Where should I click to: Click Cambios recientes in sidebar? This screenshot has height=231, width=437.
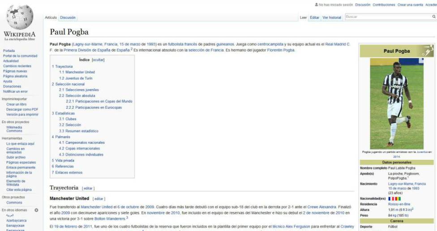[17, 66]
